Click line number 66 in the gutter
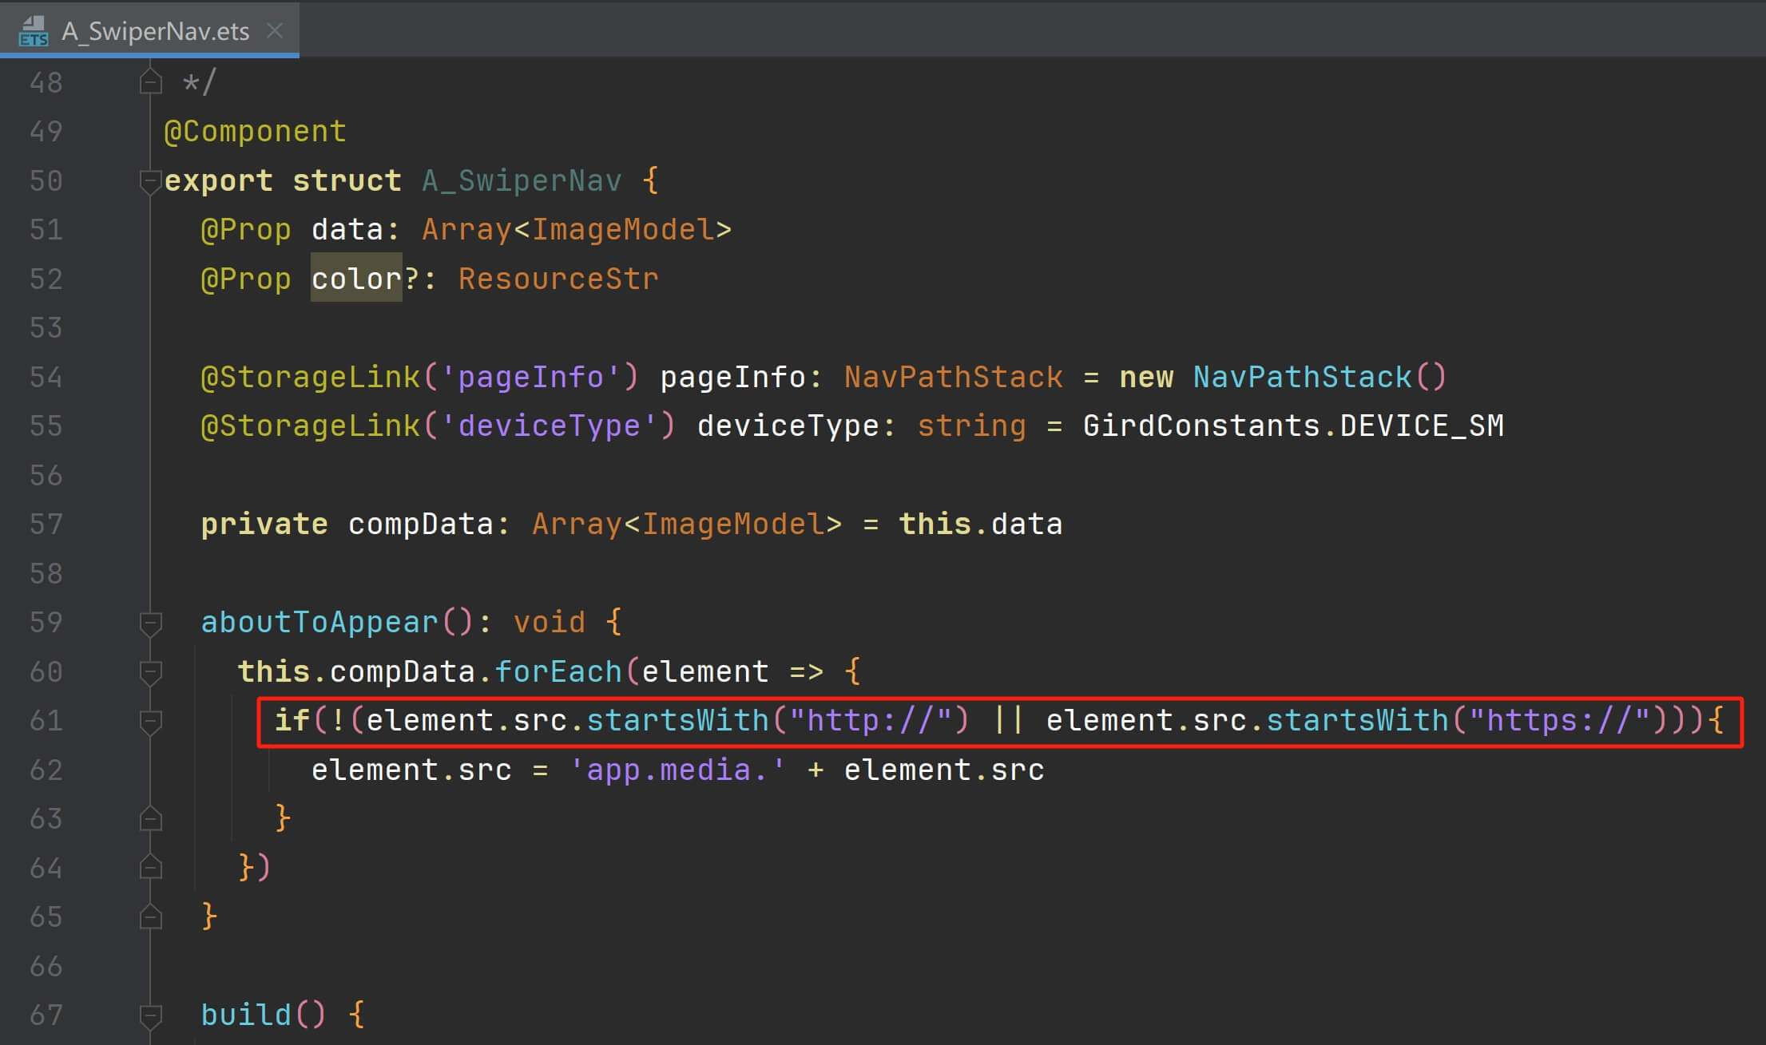This screenshot has width=1766, height=1045. tap(46, 966)
